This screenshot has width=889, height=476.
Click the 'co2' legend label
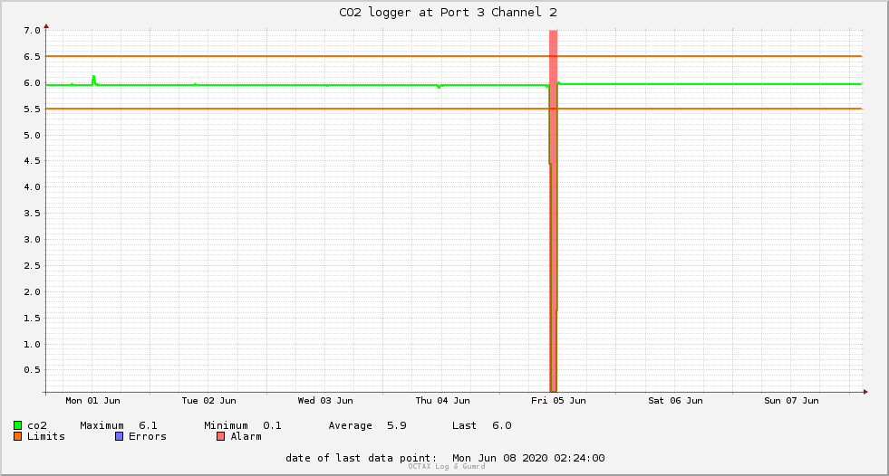[37, 425]
